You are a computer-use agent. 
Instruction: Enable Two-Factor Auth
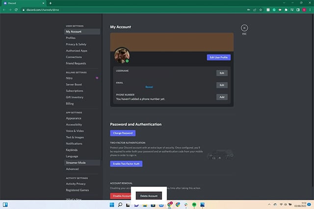pos(126,163)
